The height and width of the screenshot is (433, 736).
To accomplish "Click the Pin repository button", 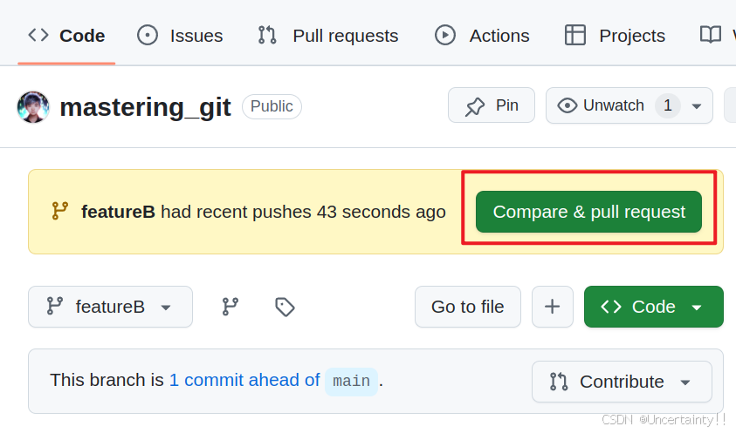I will point(491,105).
